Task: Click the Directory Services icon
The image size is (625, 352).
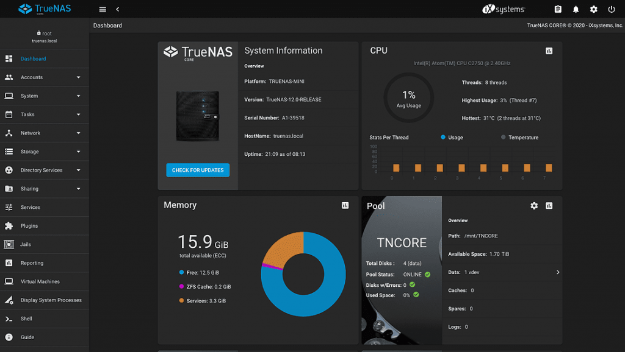Action: tap(9, 171)
